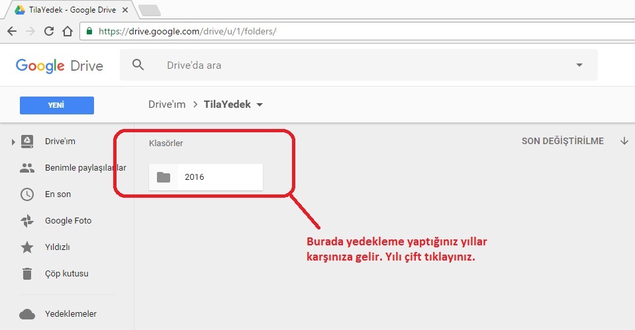635x330 pixels.
Task: Click the browser Back arrow
Action: click(x=12, y=31)
